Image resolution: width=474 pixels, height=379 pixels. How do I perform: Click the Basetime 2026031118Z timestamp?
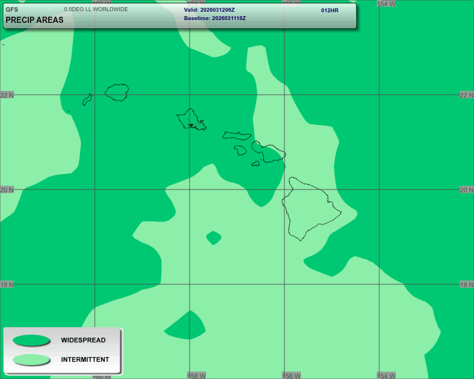point(215,18)
